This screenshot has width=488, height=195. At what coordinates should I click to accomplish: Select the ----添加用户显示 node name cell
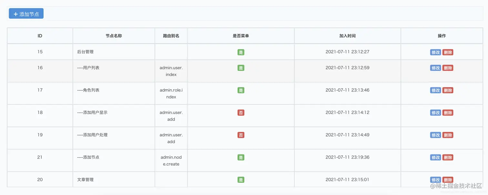(114, 116)
